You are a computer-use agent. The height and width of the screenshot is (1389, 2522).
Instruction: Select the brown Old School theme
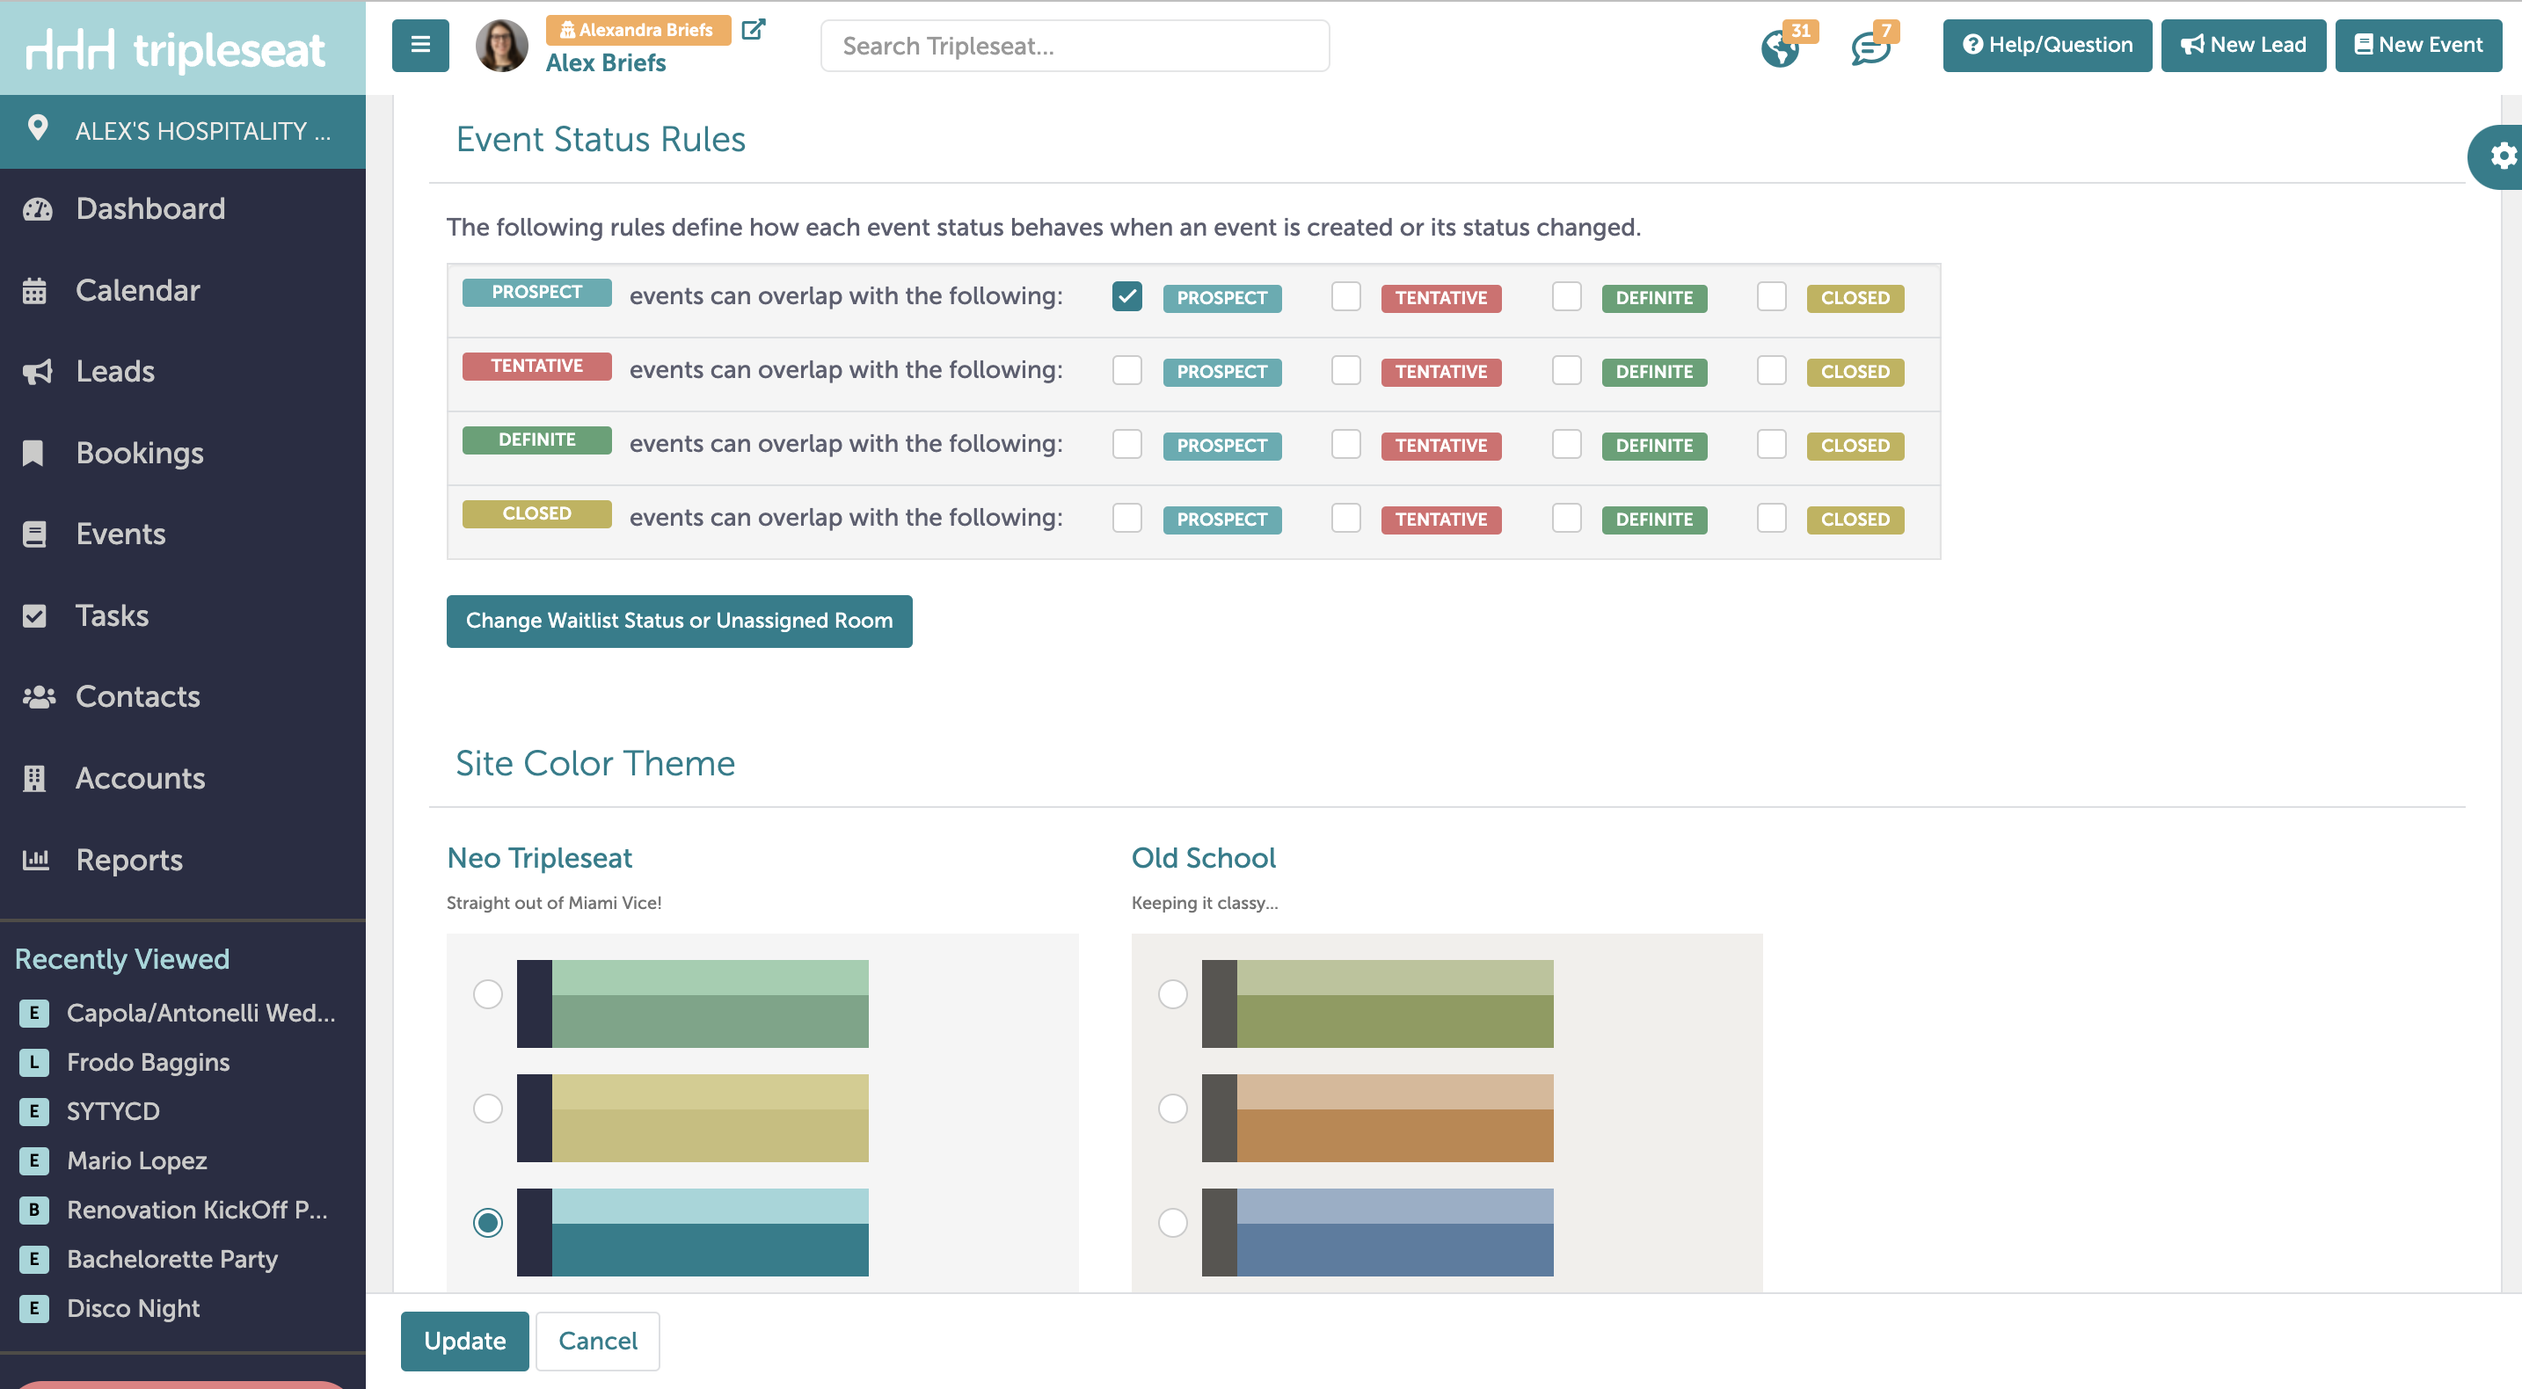pos(1173,1109)
